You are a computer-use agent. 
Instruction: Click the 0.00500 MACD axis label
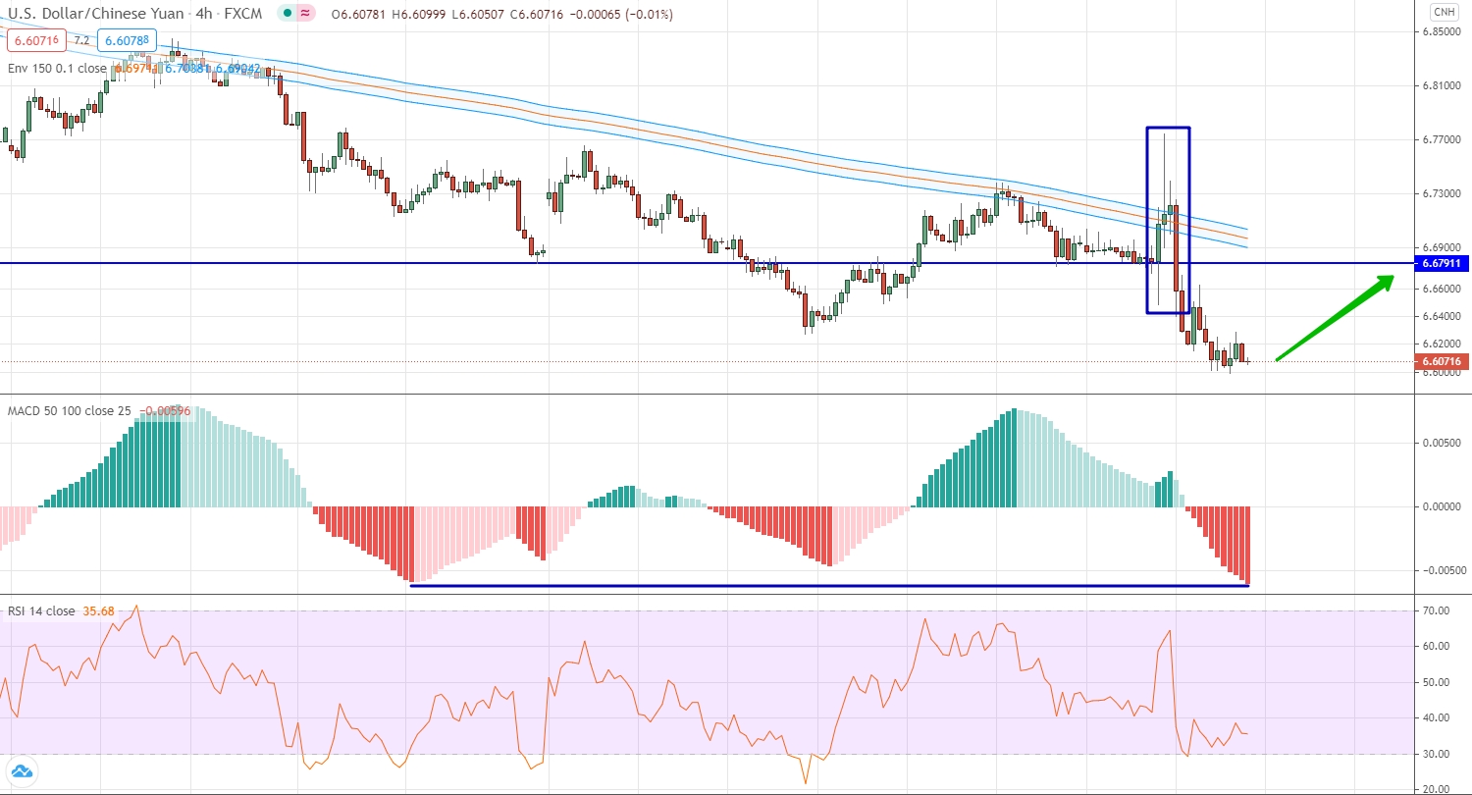pyautogui.click(x=1442, y=442)
